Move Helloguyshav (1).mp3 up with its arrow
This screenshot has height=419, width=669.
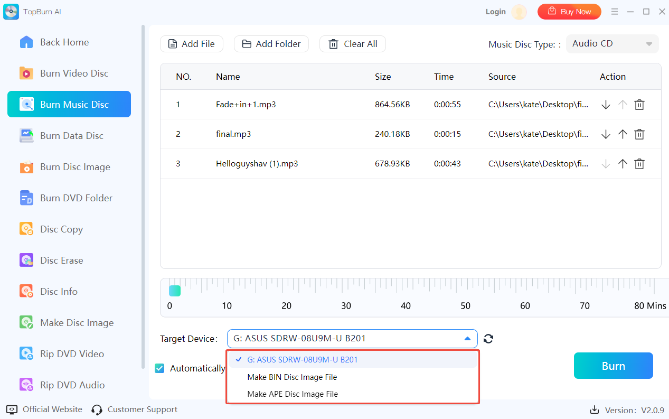[x=623, y=164]
